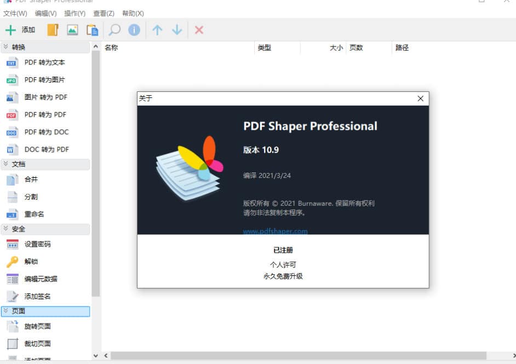Open the 编辑(V) menu
The width and height of the screenshot is (516, 364).
coord(46,14)
